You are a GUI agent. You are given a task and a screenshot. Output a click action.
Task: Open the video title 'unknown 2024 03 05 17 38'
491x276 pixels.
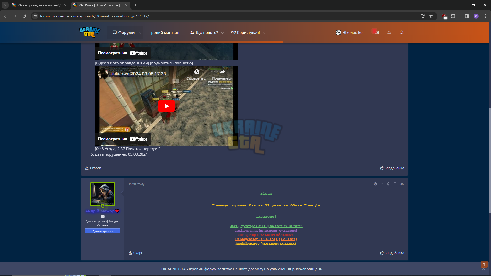click(x=138, y=74)
